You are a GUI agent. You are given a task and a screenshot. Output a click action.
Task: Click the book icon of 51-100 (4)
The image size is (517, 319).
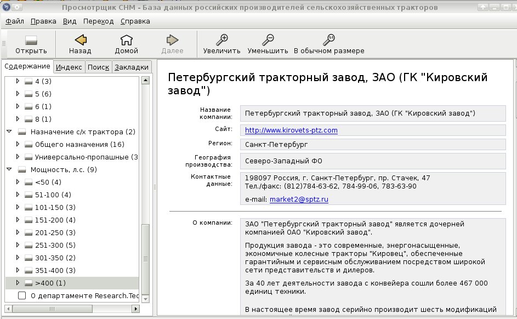[29, 195]
